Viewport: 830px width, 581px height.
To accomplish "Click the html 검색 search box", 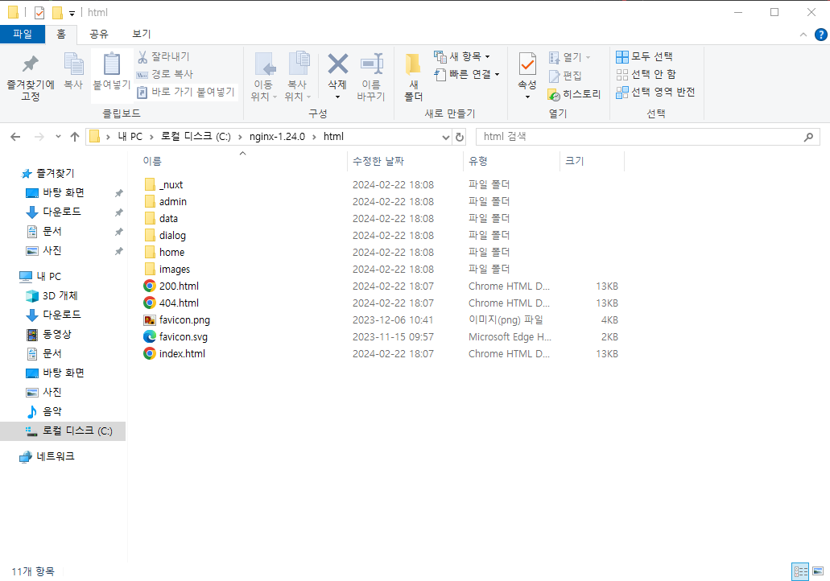I will point(647,137).
